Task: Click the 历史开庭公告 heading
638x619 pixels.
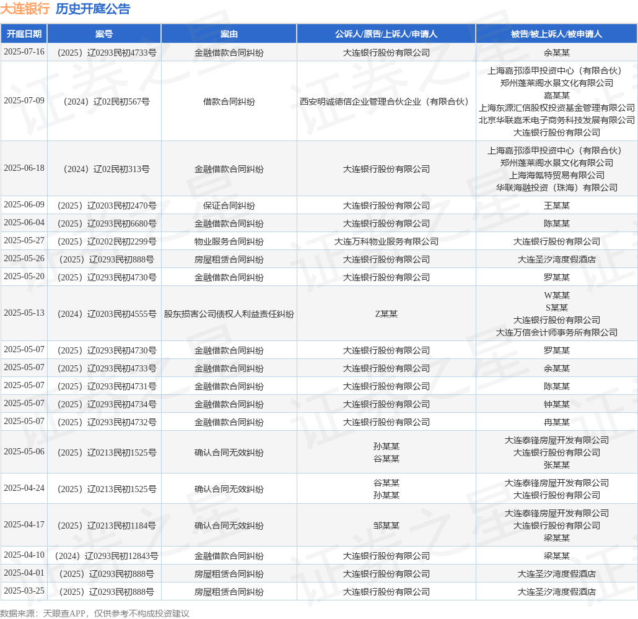Action: coord(93,9)
